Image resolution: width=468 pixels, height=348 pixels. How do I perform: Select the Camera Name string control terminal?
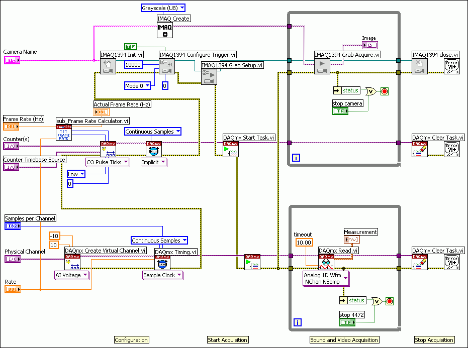(12, 60)
